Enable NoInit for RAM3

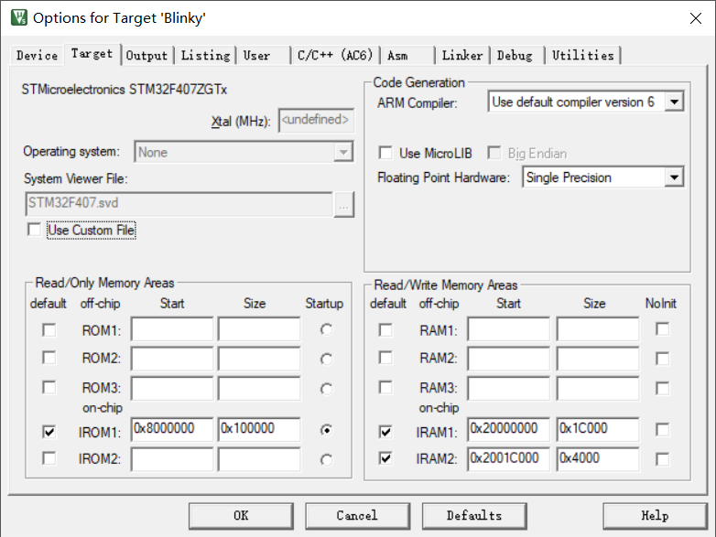tap(662, 388)
